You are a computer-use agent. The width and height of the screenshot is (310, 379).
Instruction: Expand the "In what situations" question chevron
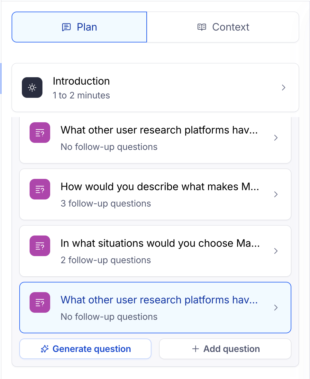tap(276, 251)
